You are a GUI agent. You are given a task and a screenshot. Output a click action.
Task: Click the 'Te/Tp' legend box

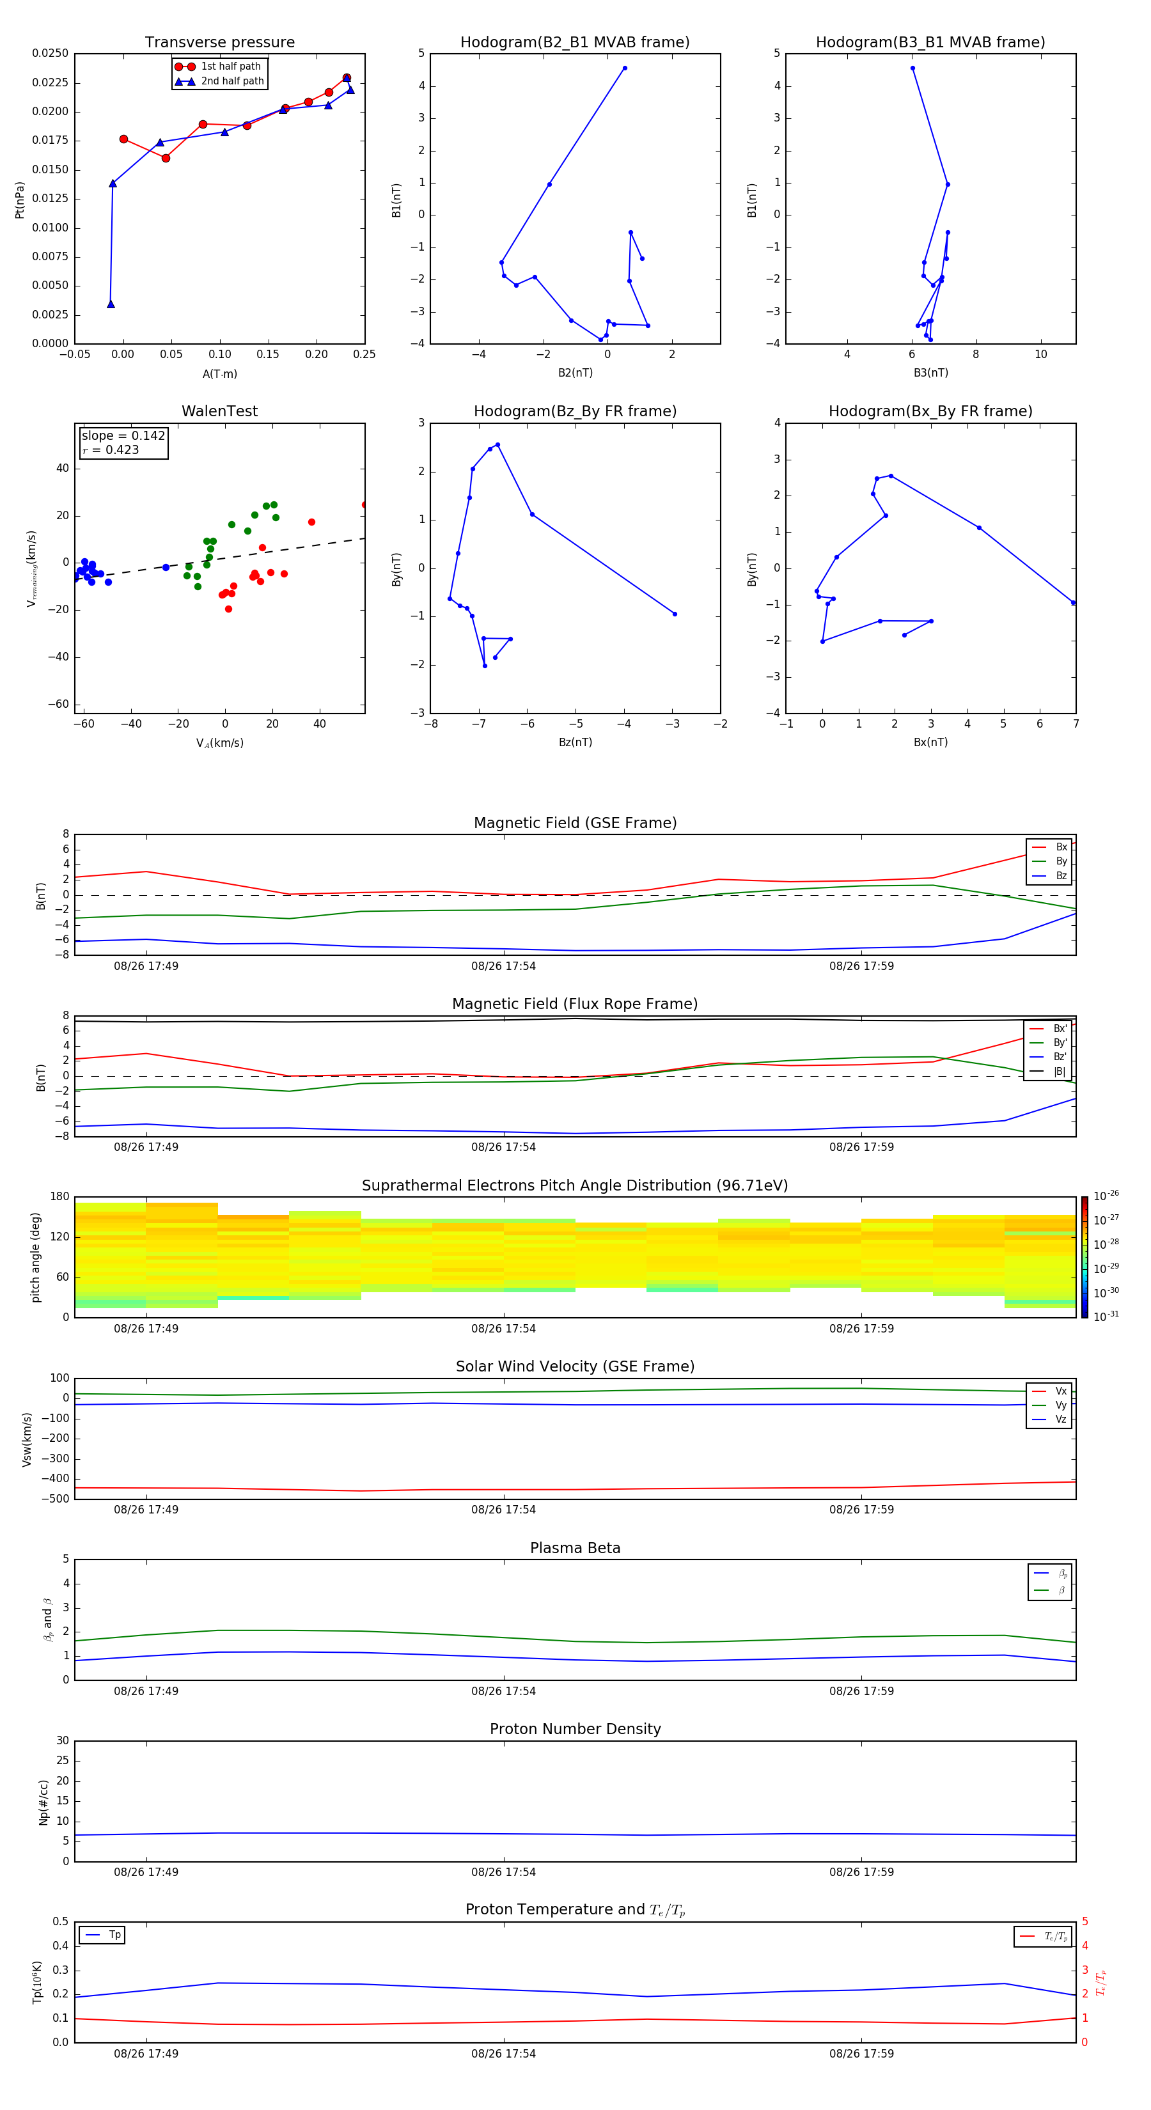point(1043,1936)
